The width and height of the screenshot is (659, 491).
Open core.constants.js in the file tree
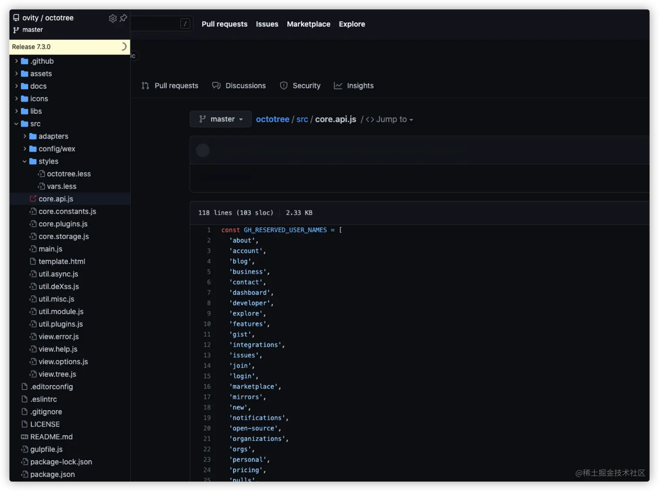pyautogui.click(x=68, y=212)
